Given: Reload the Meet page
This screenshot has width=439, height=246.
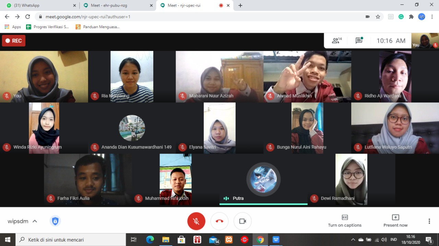Looking at the screenshot, I should 28,16.
